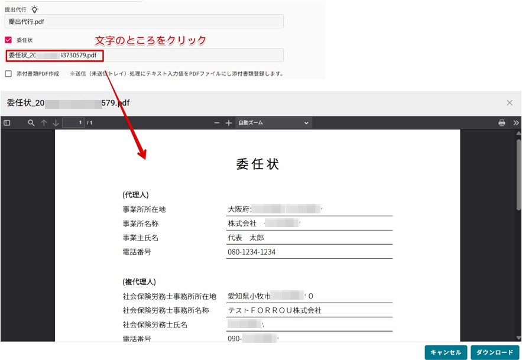The height and width of the screenshot is (360, 522).
Task: Open the PDF search magnifier
Action: click(x=31, y=123)
